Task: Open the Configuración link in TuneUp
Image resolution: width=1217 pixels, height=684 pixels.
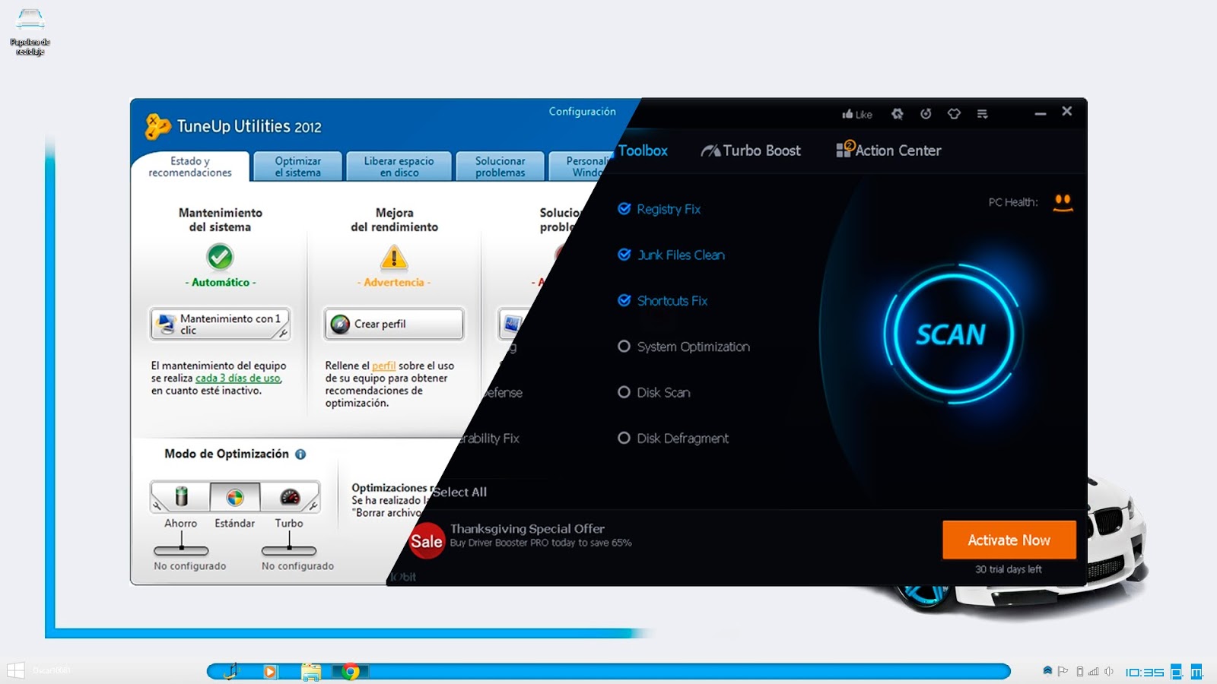Action: point(583,112)
